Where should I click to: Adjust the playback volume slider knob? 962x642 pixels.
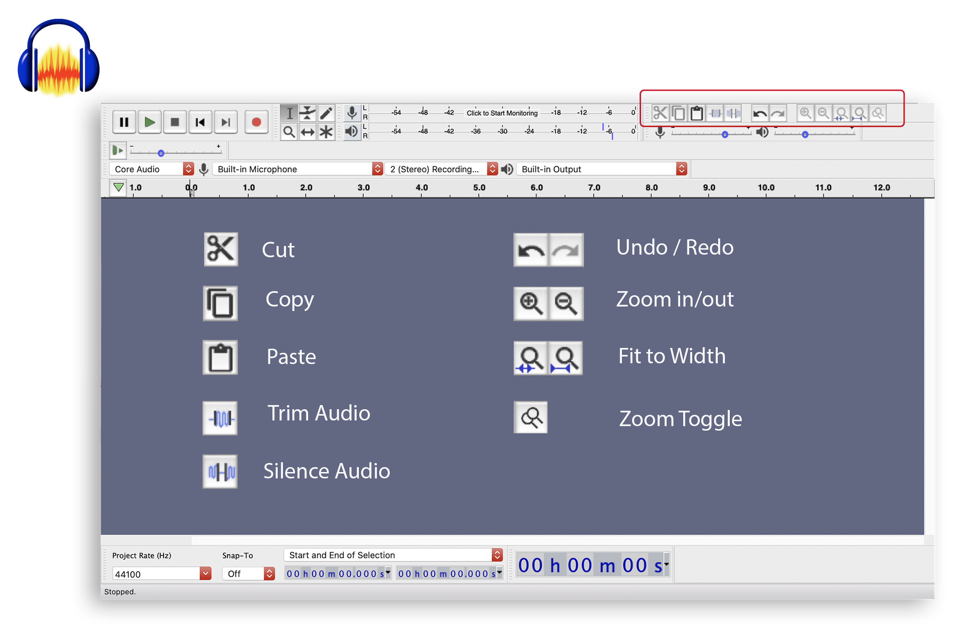[x=805, y=134]
